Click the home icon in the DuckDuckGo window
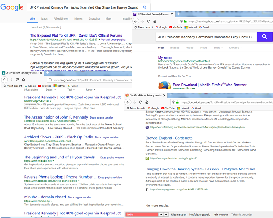Screen dimensions: 273x218 (147, 102)
